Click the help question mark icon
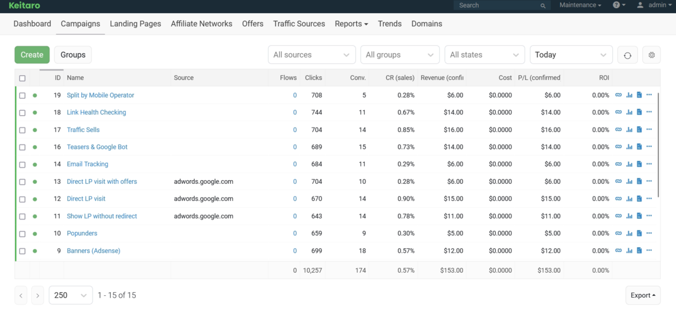The height and width of the screenshot is (309, 676). coord(617,5)
